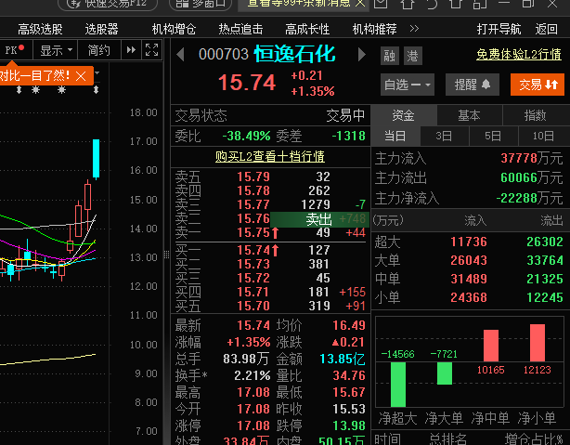Viewport: 570px width, 445px height.
Task: Select the 当日 fund flow period
Action: click(395, 136)
